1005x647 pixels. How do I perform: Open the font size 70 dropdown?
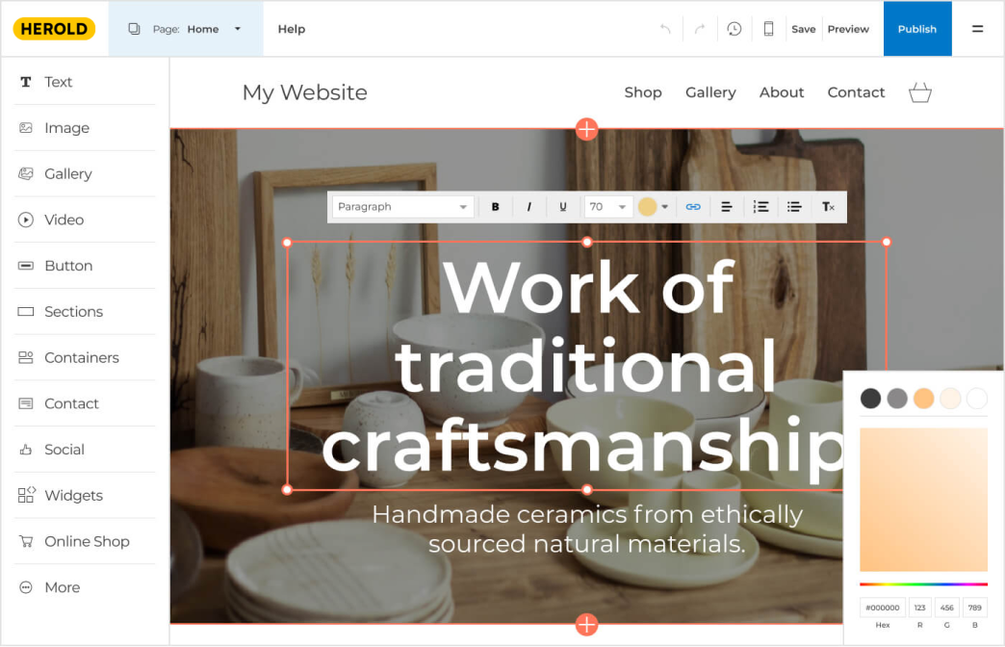point(607,206)
